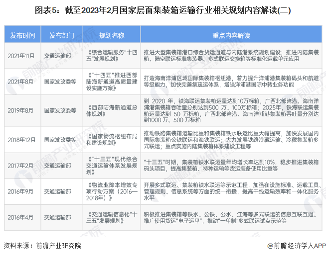Viewport: 326px width, 256px height.
Task: Click 国家发改委等 in the 2019年8月 row
Action: (x=60, y=110)
